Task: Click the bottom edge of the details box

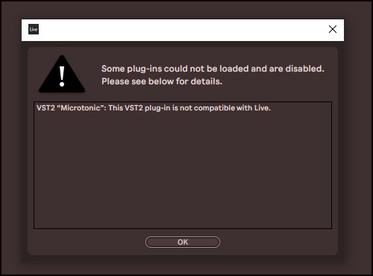Action: tap(183, 228)
